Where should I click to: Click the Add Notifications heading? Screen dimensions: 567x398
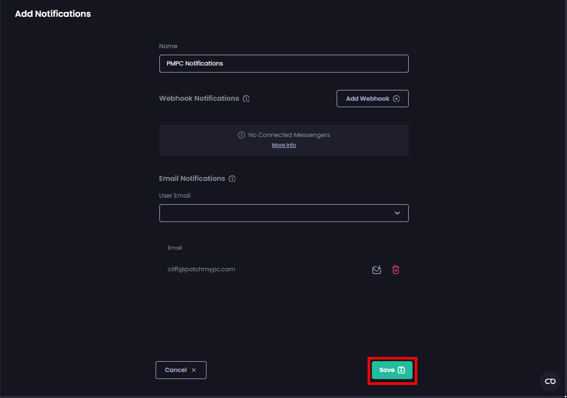tap(53, 14)
